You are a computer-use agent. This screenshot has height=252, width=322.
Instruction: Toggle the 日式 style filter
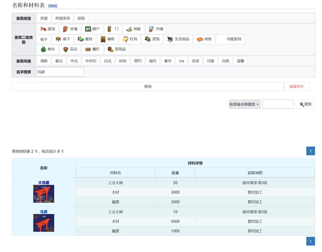(108, 61)
